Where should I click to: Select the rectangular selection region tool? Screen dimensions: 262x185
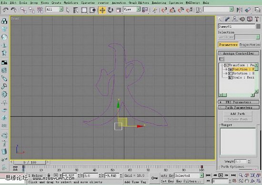coord(84,10)
